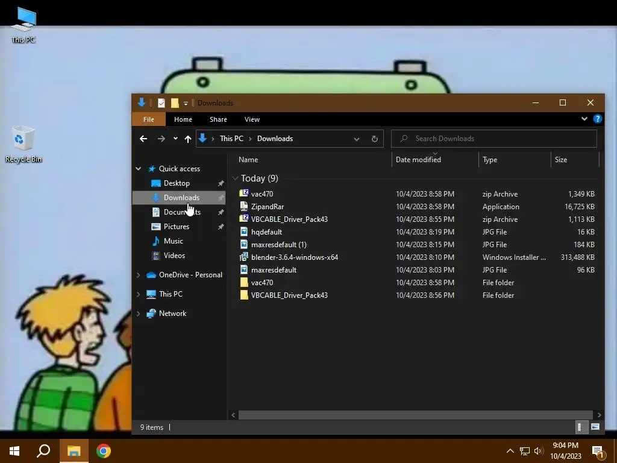The width and height of the screenshot is (617, 463).
Task: Select the vac470 file folder icon
Action: click(244, 282)
